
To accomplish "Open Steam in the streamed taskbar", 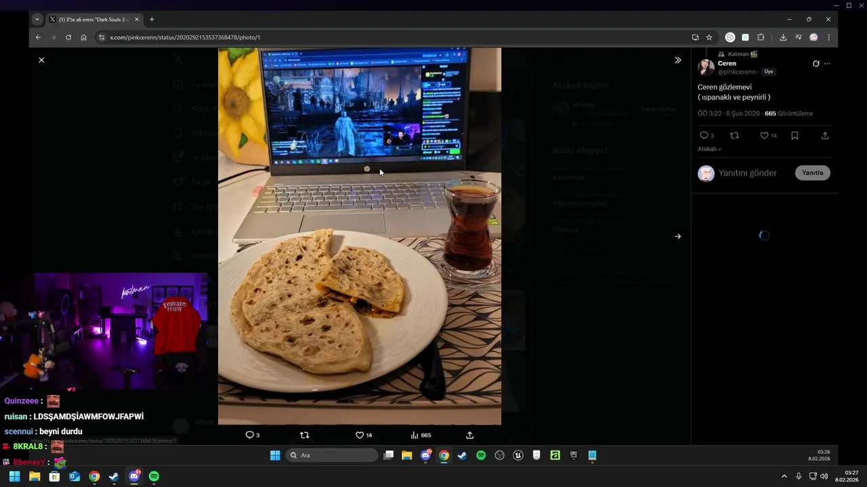I will [462, 455].
